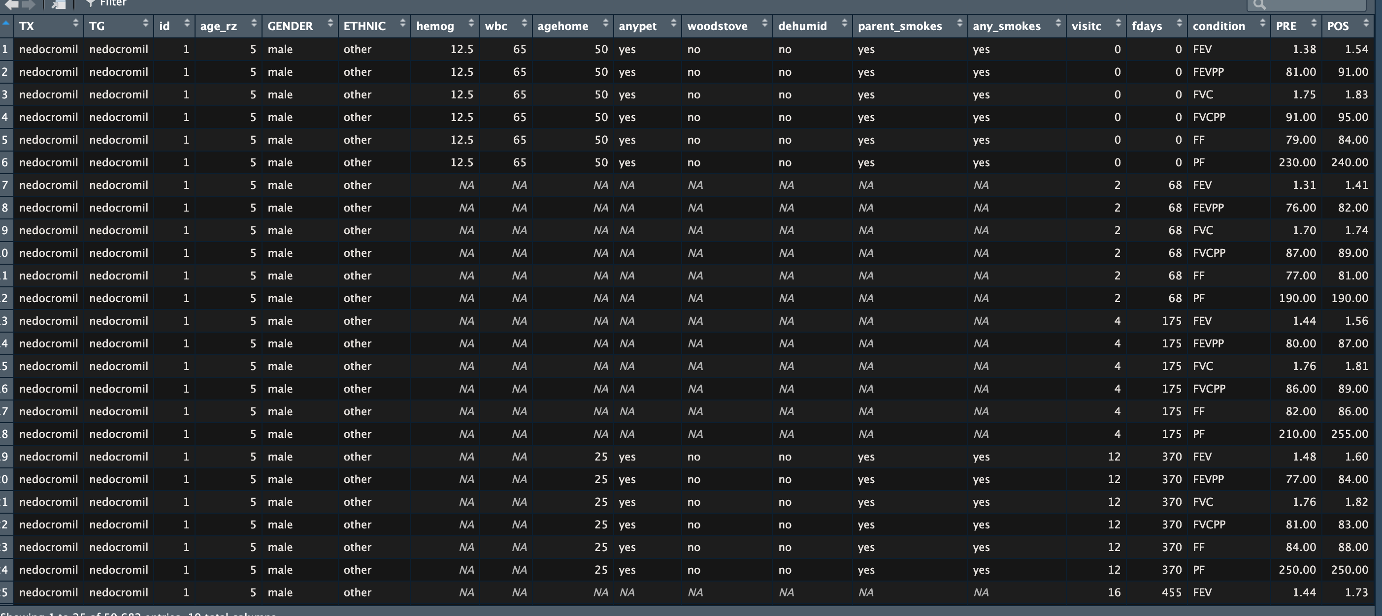Sort the POS column arrows
The height and width of the screenshot is (616, 1382).
point(1365,23)
